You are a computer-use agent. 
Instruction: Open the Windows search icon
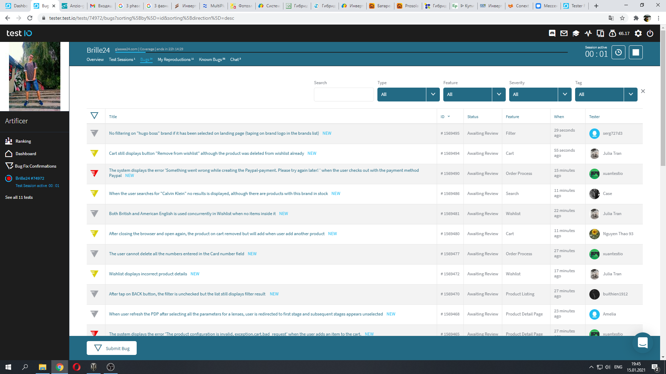[25, 367]
